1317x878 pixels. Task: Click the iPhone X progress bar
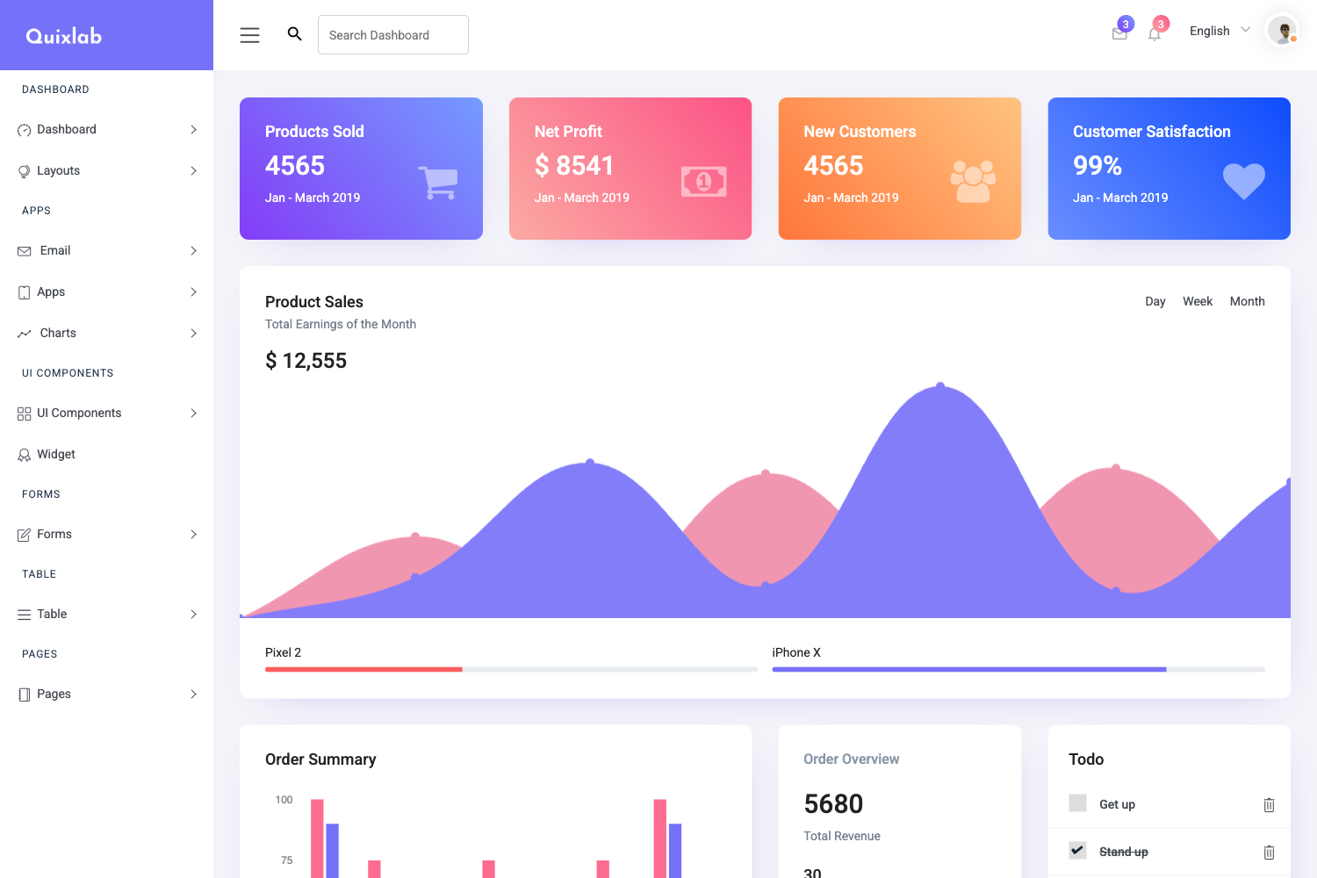click(x=1018, y=669)
